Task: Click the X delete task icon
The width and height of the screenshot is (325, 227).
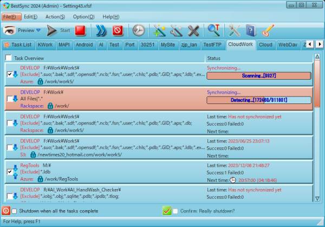Action: click(x=193, y=31)
